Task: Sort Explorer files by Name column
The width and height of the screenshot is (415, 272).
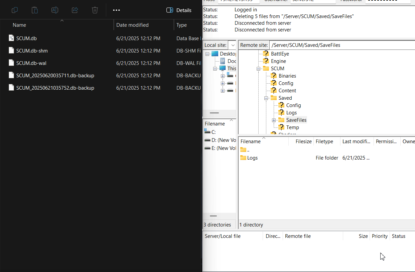Action: (19, 25)
